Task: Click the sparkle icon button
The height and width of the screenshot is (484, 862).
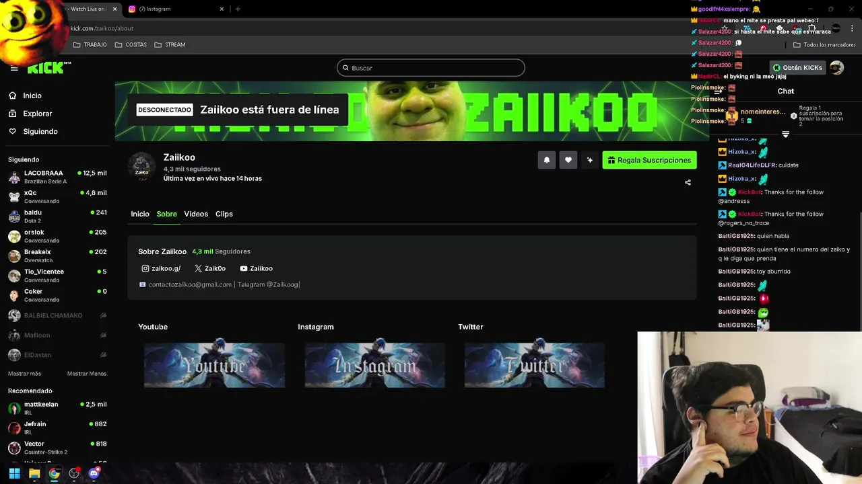Action: click(590, 160)
